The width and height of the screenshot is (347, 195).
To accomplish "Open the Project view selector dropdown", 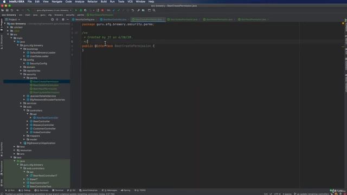I will coord(12,19).
